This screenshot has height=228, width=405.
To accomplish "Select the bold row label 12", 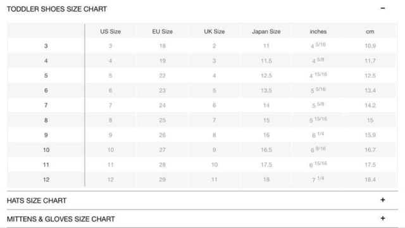I will [46, 180].
